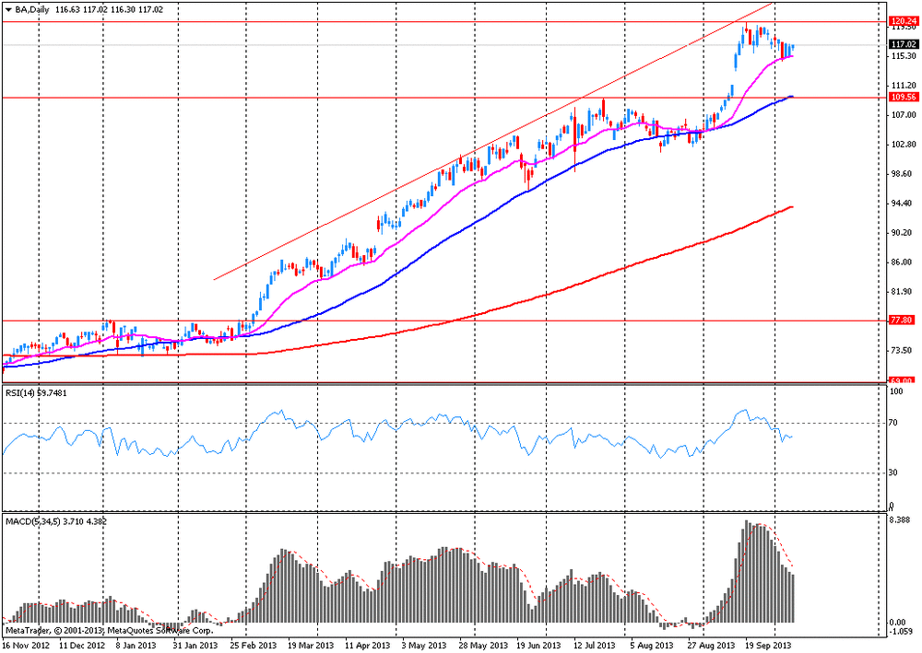Screen dimensions: 922x653
Task: Click the MACD(5,34,5) 3.710 4.382 label
Action: pyautogui.click(x=56, y=521)
